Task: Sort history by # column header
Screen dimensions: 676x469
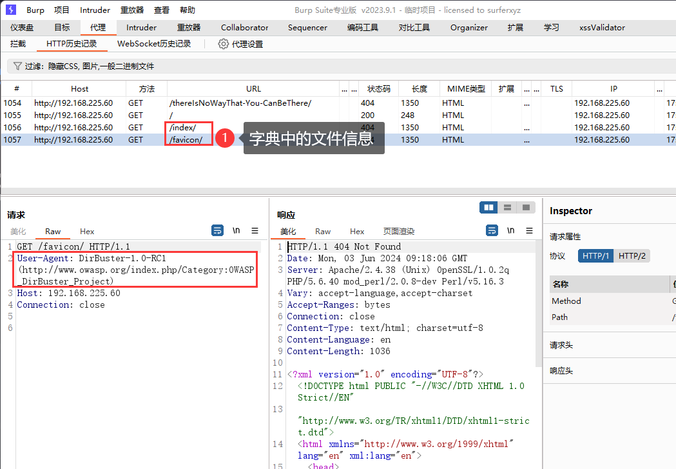Action: (16, 88)
